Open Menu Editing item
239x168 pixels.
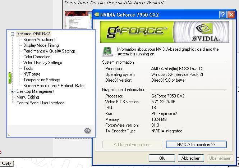pos(28,97)
